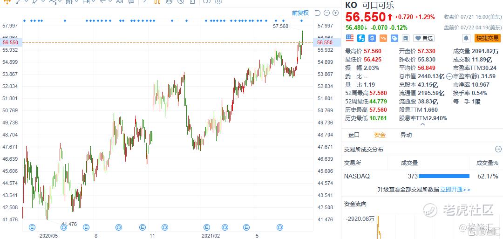
Task: Click the 41.476 low label on chart
Action: tap(69, 224)
